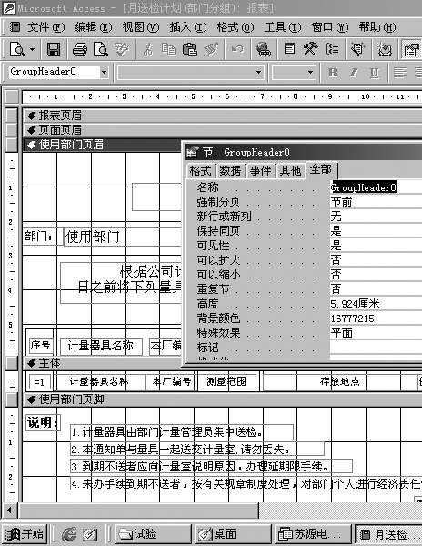Click the Format Painter brush icon
Viewport: 422px width, 546px height.
pos(211,49)
